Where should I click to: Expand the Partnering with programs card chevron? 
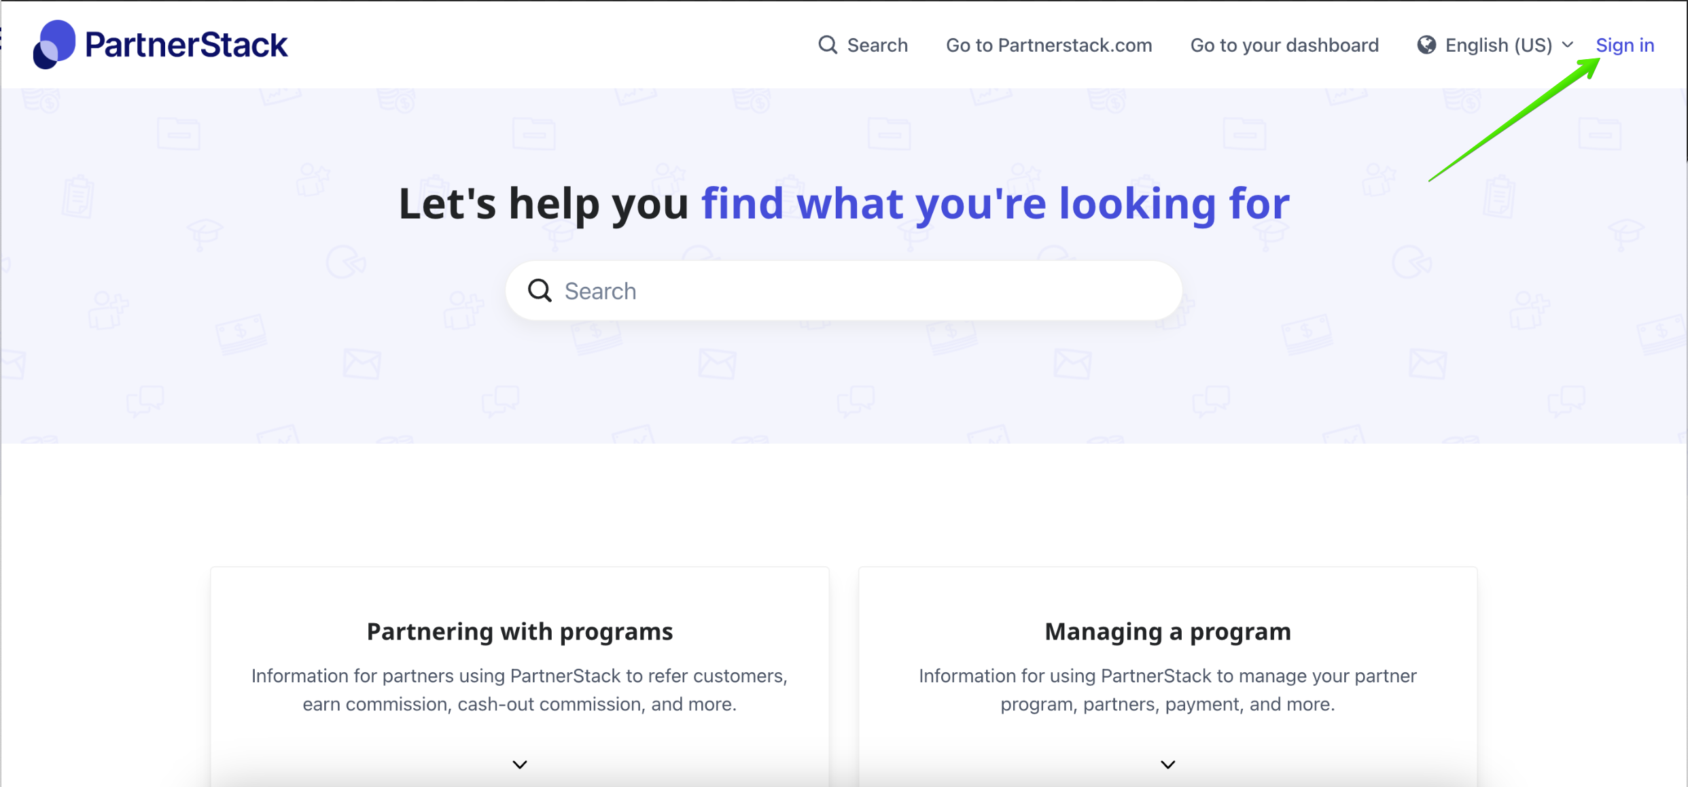pyautogui.click(x=519, y=764)
